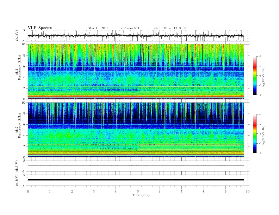Click the "VLF Spectra" plot title
279x215 pixels.
pyautogui.click(x=40, y=28)
